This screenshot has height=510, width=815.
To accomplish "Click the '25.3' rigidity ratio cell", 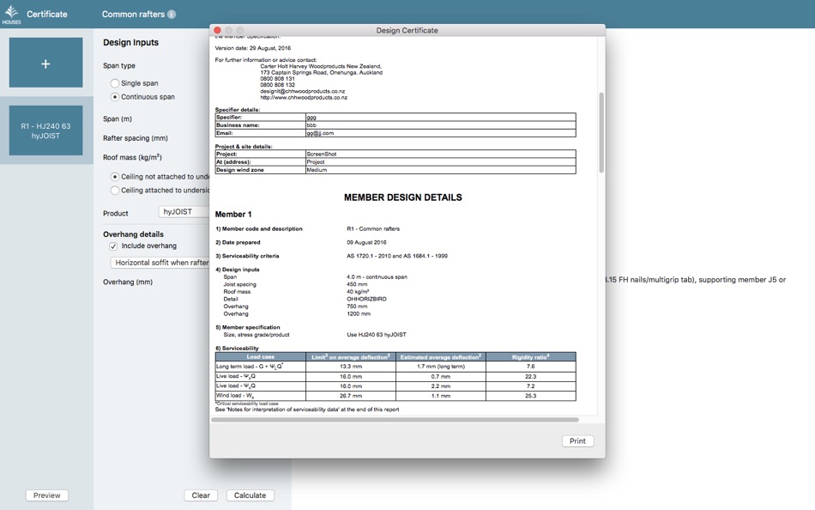I will click(531, 396).
